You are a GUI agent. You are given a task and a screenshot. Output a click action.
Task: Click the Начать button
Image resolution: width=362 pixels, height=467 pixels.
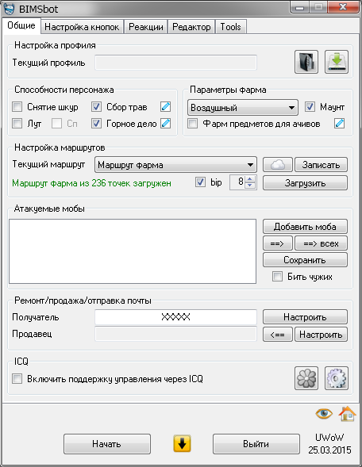pyautogui.click(x=106, y=444)
